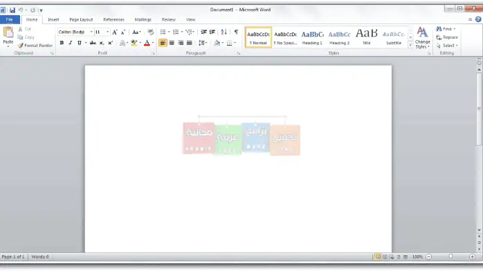This screenshot has width=483, height=271.
Task: Apply the Heading 1 style
Action: pyautogui.click(x=312, y=37)
